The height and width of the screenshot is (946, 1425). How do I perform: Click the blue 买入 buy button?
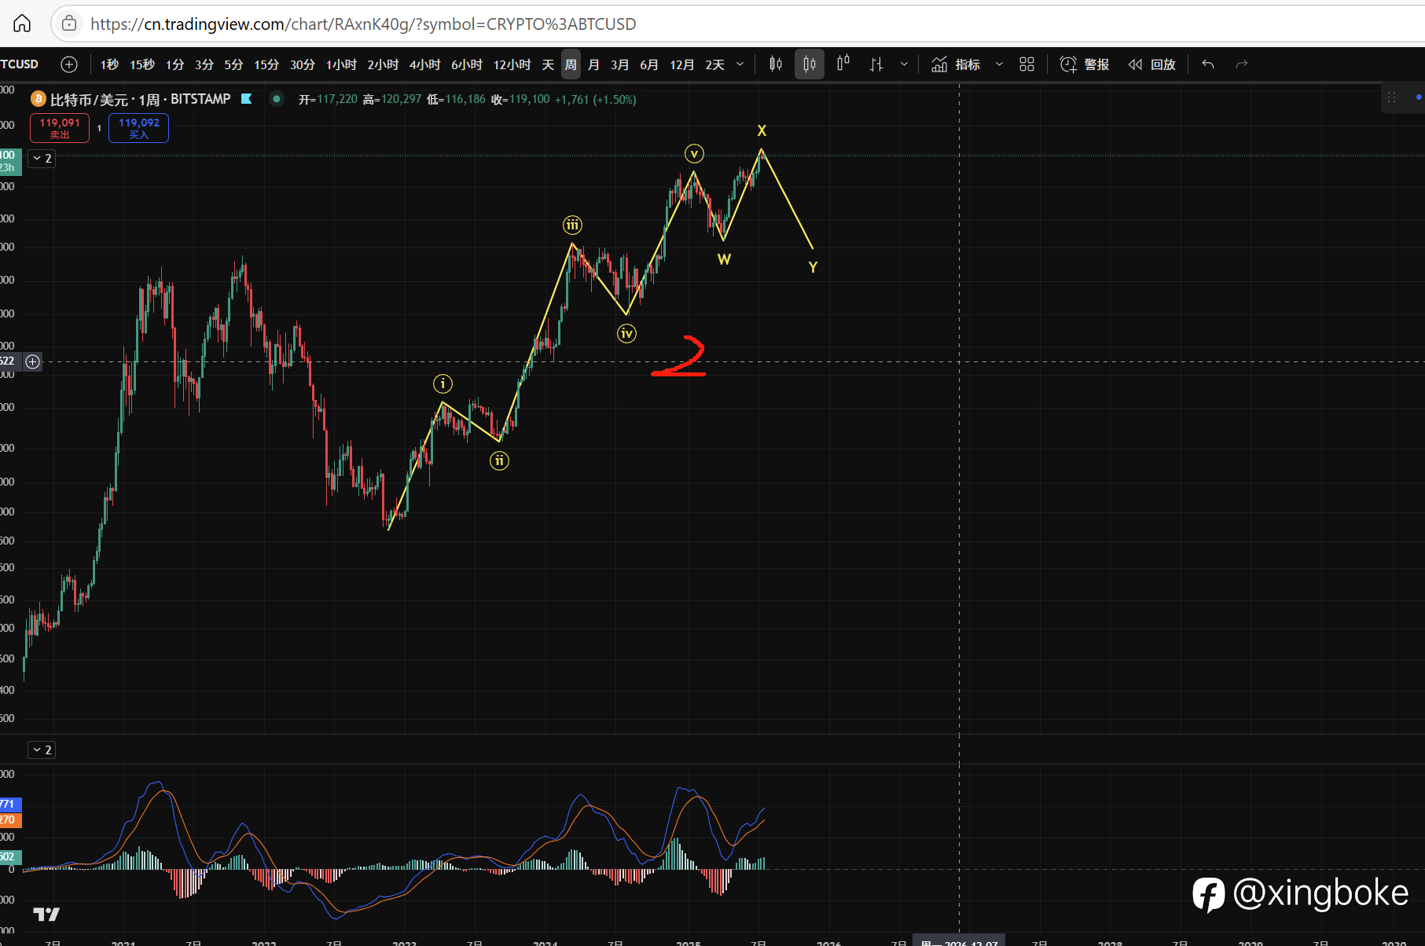pyautogui.click(x=139, y=128)
